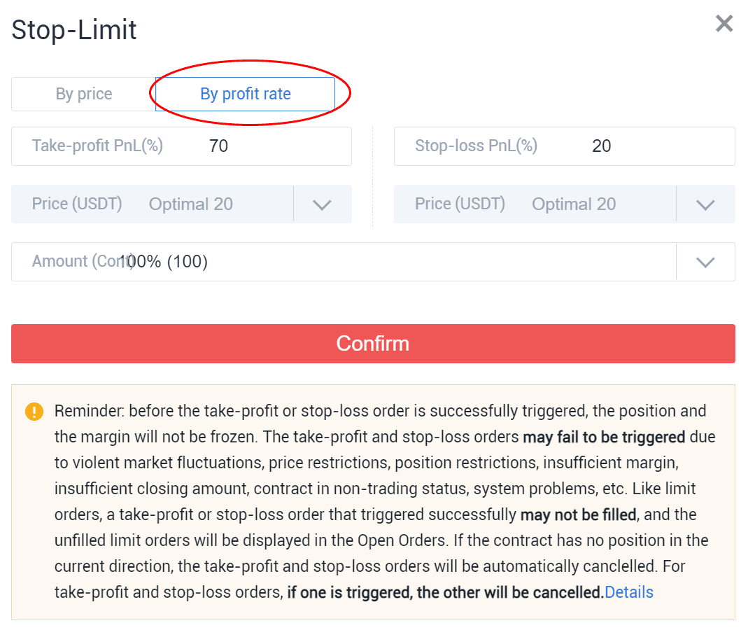This screenshot has width=748, height=630.
Task: Click the Take-profit PnL(%) input field
Action: pos(181,146)
